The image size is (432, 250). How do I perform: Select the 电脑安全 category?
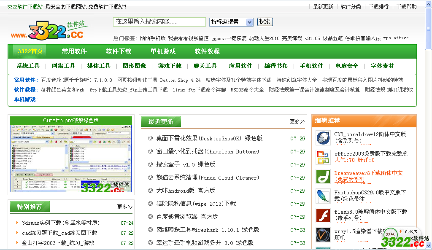[x=347, y=66]
